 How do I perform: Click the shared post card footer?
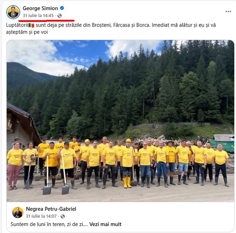(120, 217)
